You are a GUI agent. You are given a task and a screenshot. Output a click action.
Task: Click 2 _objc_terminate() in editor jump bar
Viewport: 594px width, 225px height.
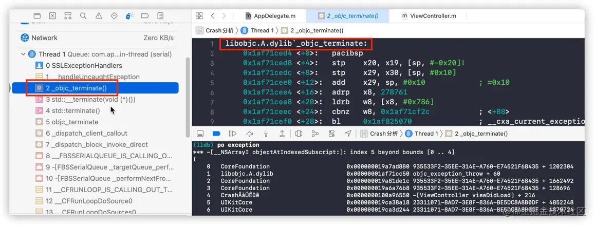[x=312, y=30]
